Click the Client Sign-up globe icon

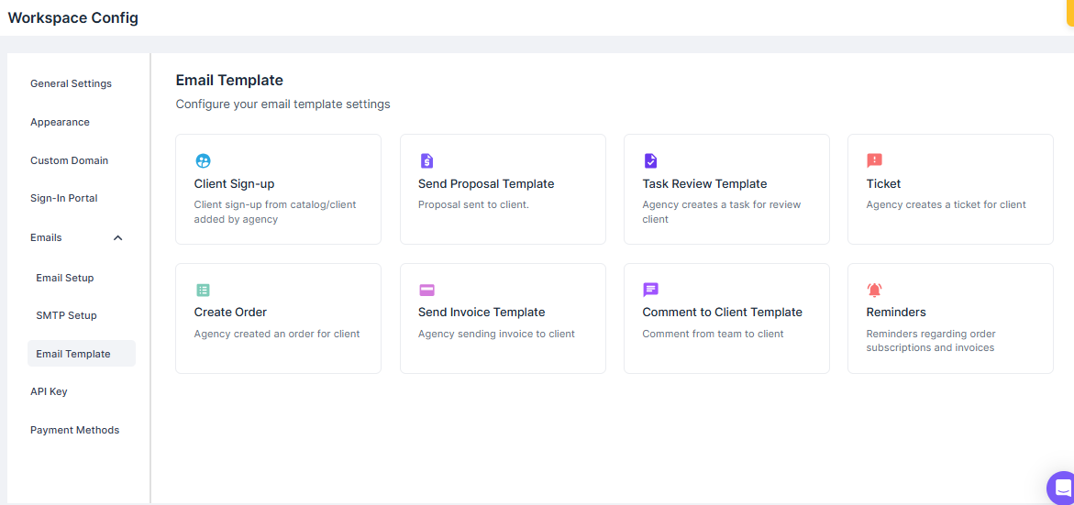(x=203, y=161)
